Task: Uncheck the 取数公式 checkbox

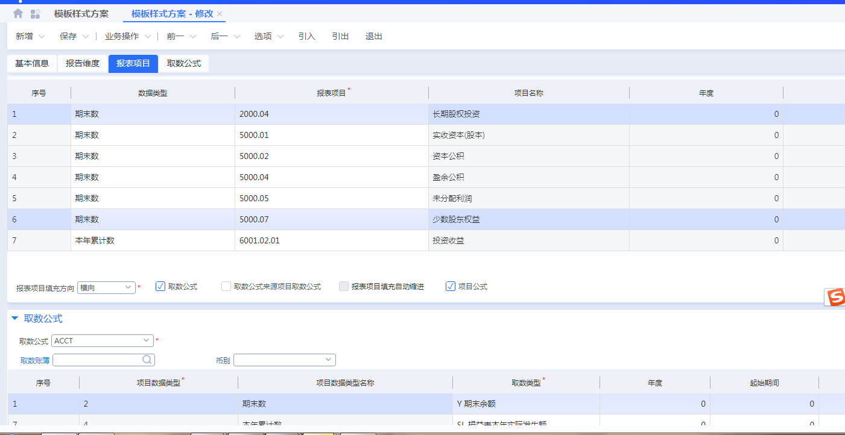Action: pyautogui.click(x=160, y=287)
